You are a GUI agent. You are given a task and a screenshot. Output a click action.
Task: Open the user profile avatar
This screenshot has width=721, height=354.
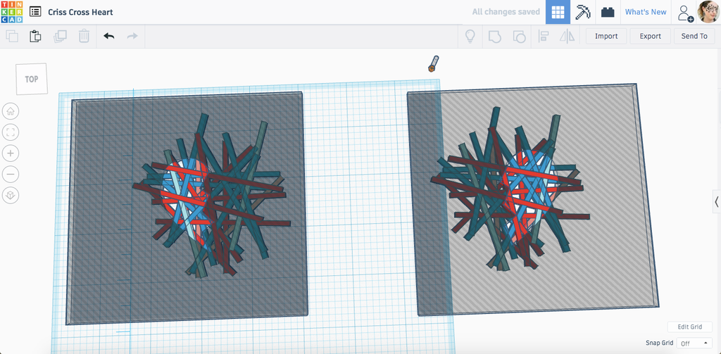[708, 12]
